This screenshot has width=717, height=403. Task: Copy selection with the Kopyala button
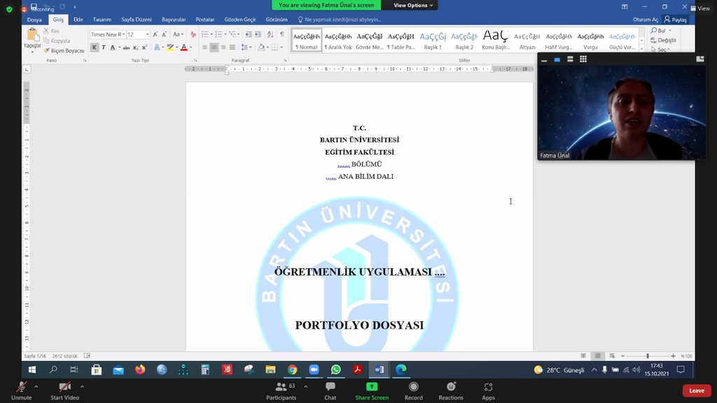(x=57, y=41)
